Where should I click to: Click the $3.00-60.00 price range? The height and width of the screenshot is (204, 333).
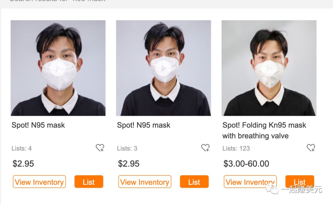tap(246, 164)
